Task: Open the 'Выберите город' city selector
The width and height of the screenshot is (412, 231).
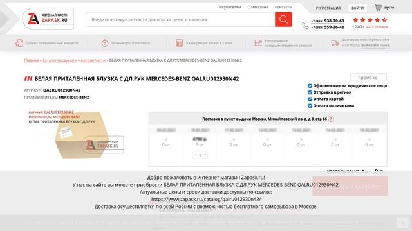Action: [x=375, y=46]
